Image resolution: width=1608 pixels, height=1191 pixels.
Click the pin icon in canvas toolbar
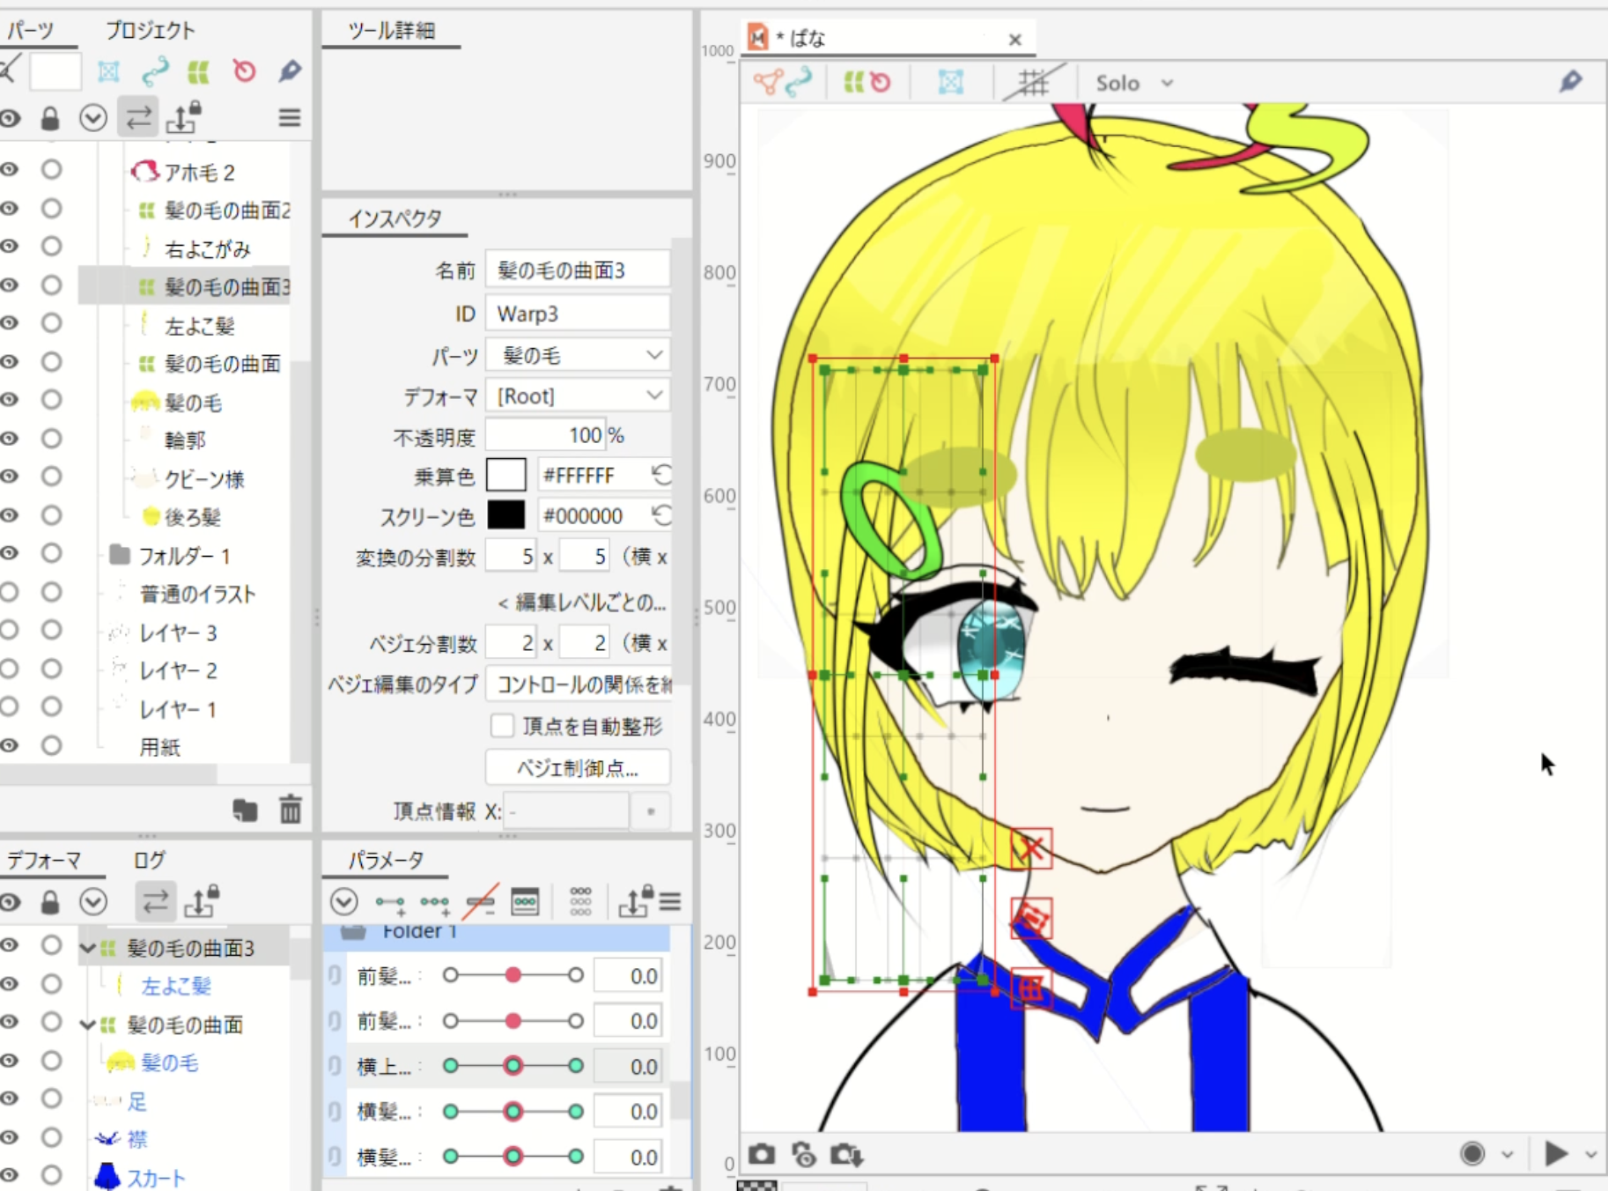(1570, 82)
